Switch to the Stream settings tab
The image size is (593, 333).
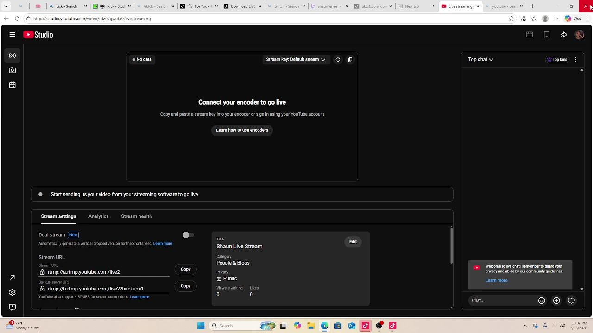pyautogui.click(x=58, y=216)
